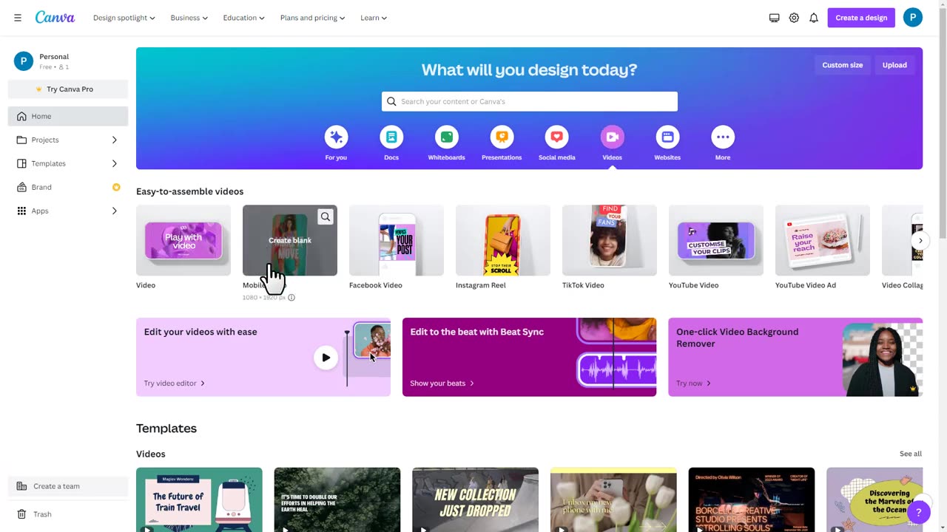Click the Custom size button

pos(842,65)
